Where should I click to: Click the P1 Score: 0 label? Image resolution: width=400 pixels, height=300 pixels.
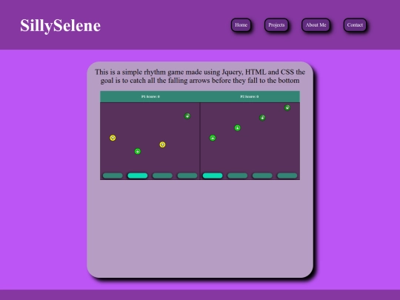click(150, 97)
